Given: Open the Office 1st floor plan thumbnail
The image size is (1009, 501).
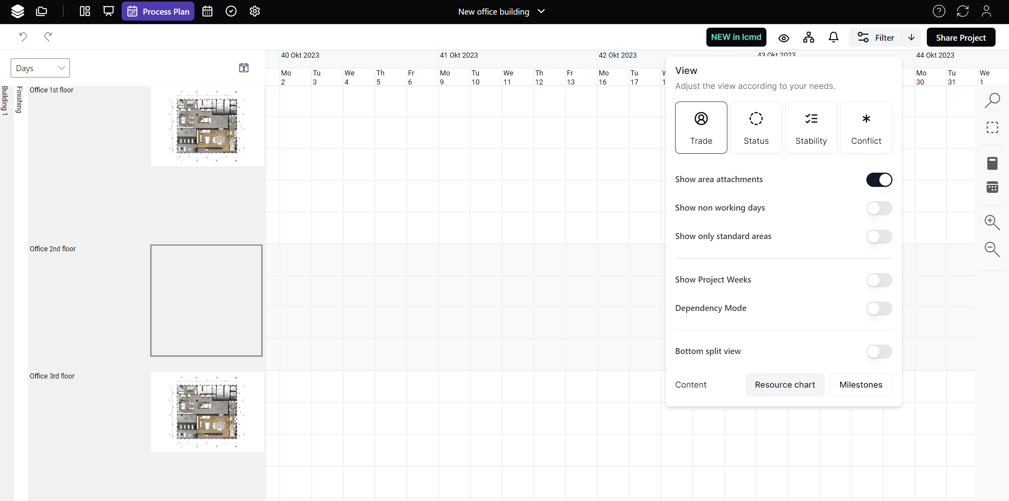Looking at the screenshot, I should point(207,126).
